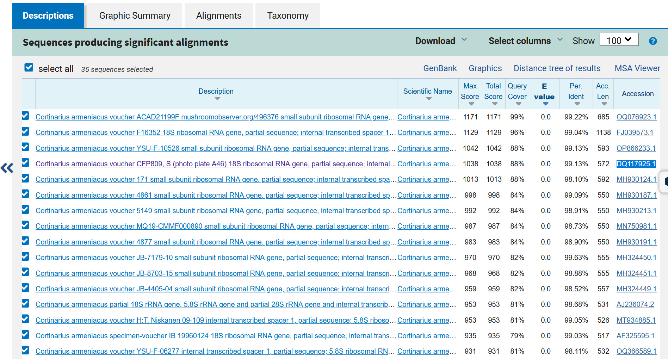This screenshot has height=359, width=668.
Task: Open the Show 100 results dropdown
Action: [x=619, y=40]
